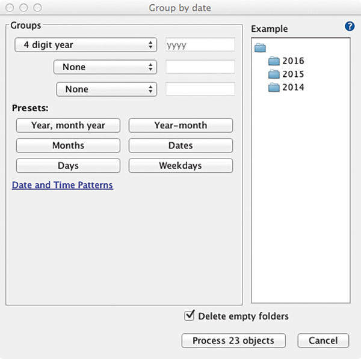
Task: Open the second group None dropdown
Action: point(105,67)
